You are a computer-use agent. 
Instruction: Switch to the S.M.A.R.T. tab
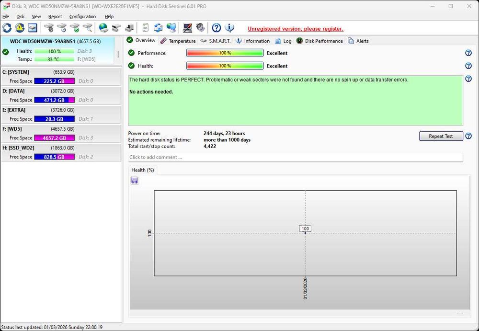(x=216, y=41)
